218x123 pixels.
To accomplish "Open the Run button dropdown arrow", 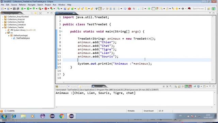I will 31,9.
